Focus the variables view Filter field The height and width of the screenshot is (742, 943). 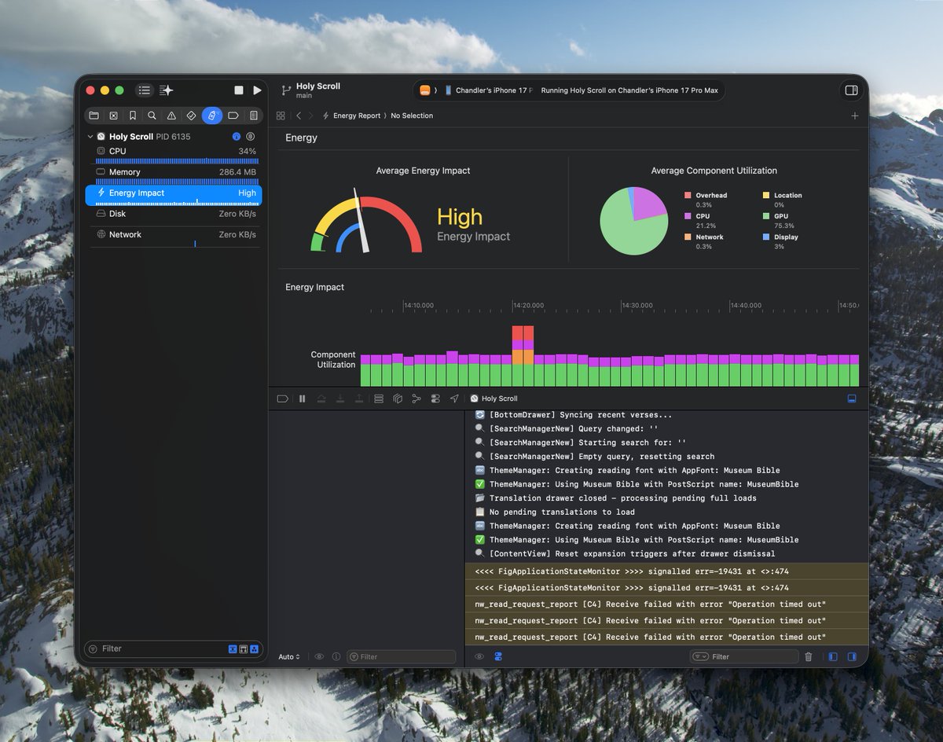pos(401,657)
